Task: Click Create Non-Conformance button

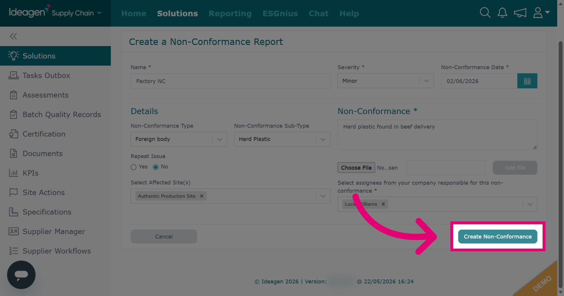Action: point(498,236)
